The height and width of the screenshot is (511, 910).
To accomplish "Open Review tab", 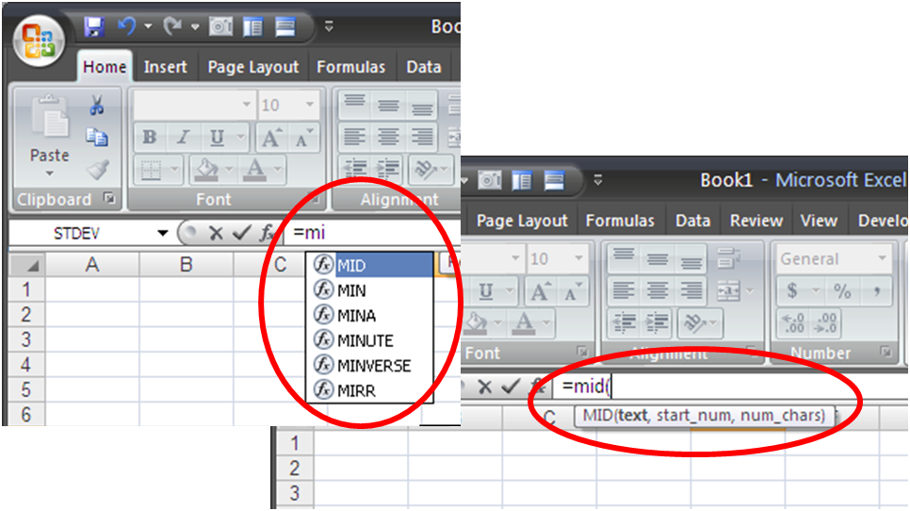I will [x=756, y=221].
